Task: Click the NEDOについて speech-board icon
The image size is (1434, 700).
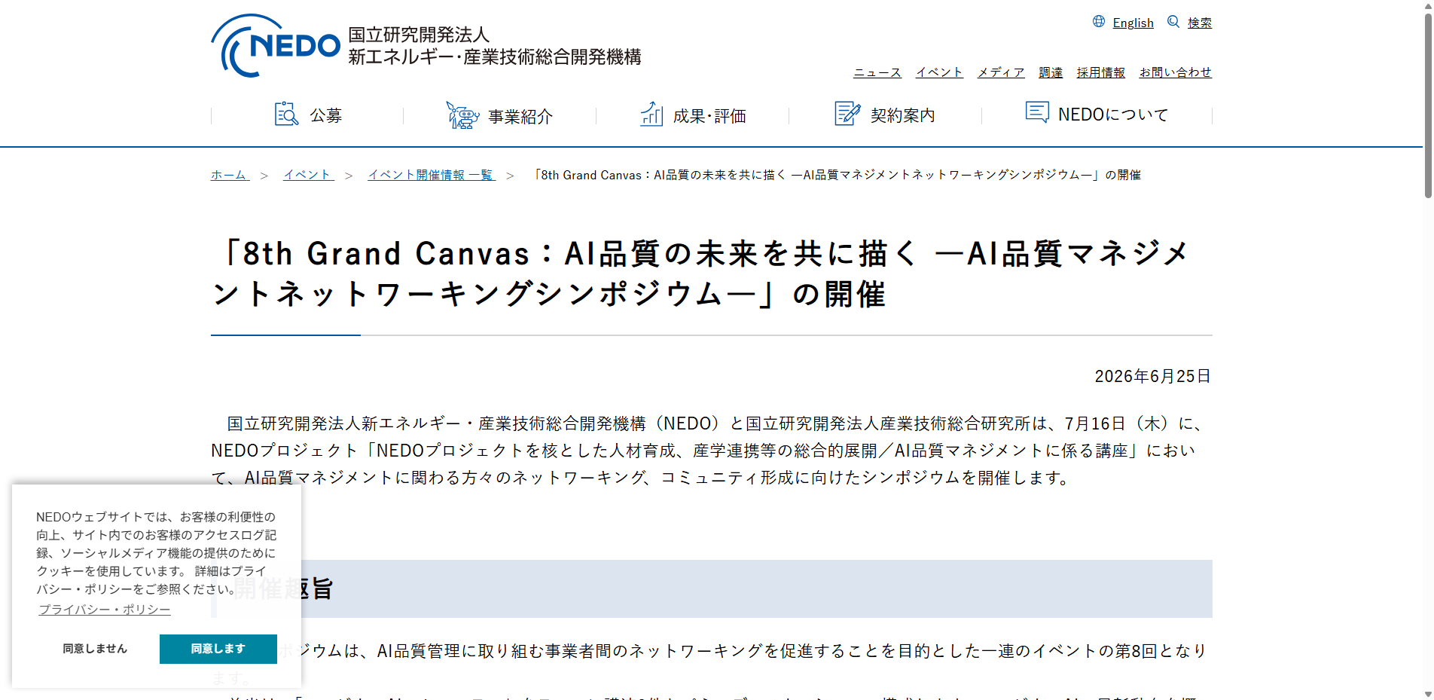Action: [x=1037, y=112]
